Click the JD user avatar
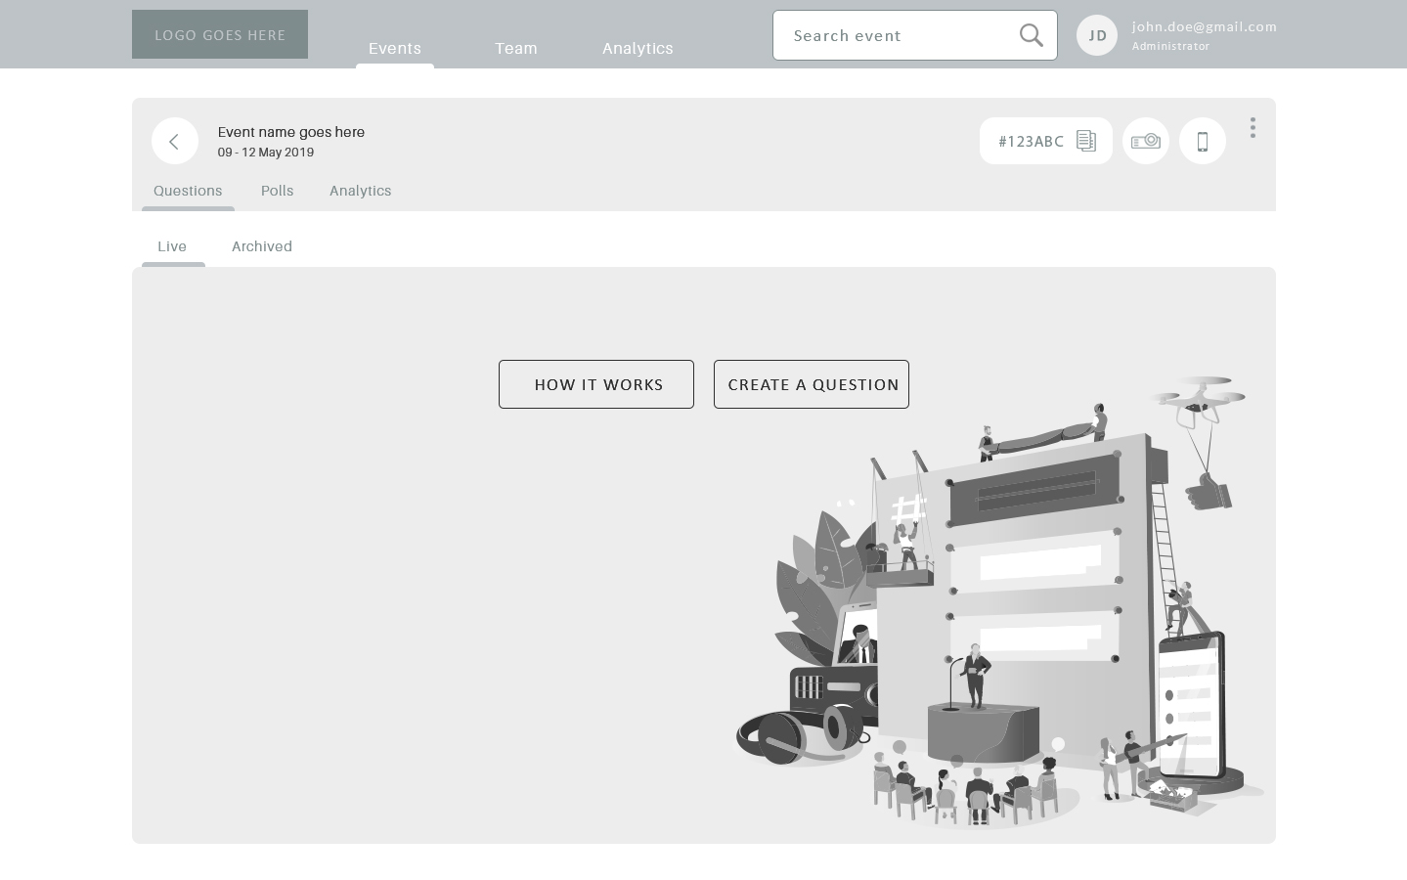Viewport: 1407px width, 880px height. coord(1096,35)
